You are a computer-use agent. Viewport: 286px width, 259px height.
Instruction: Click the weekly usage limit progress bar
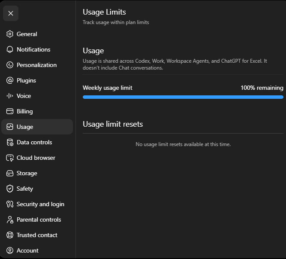click(x=183, y=97)
